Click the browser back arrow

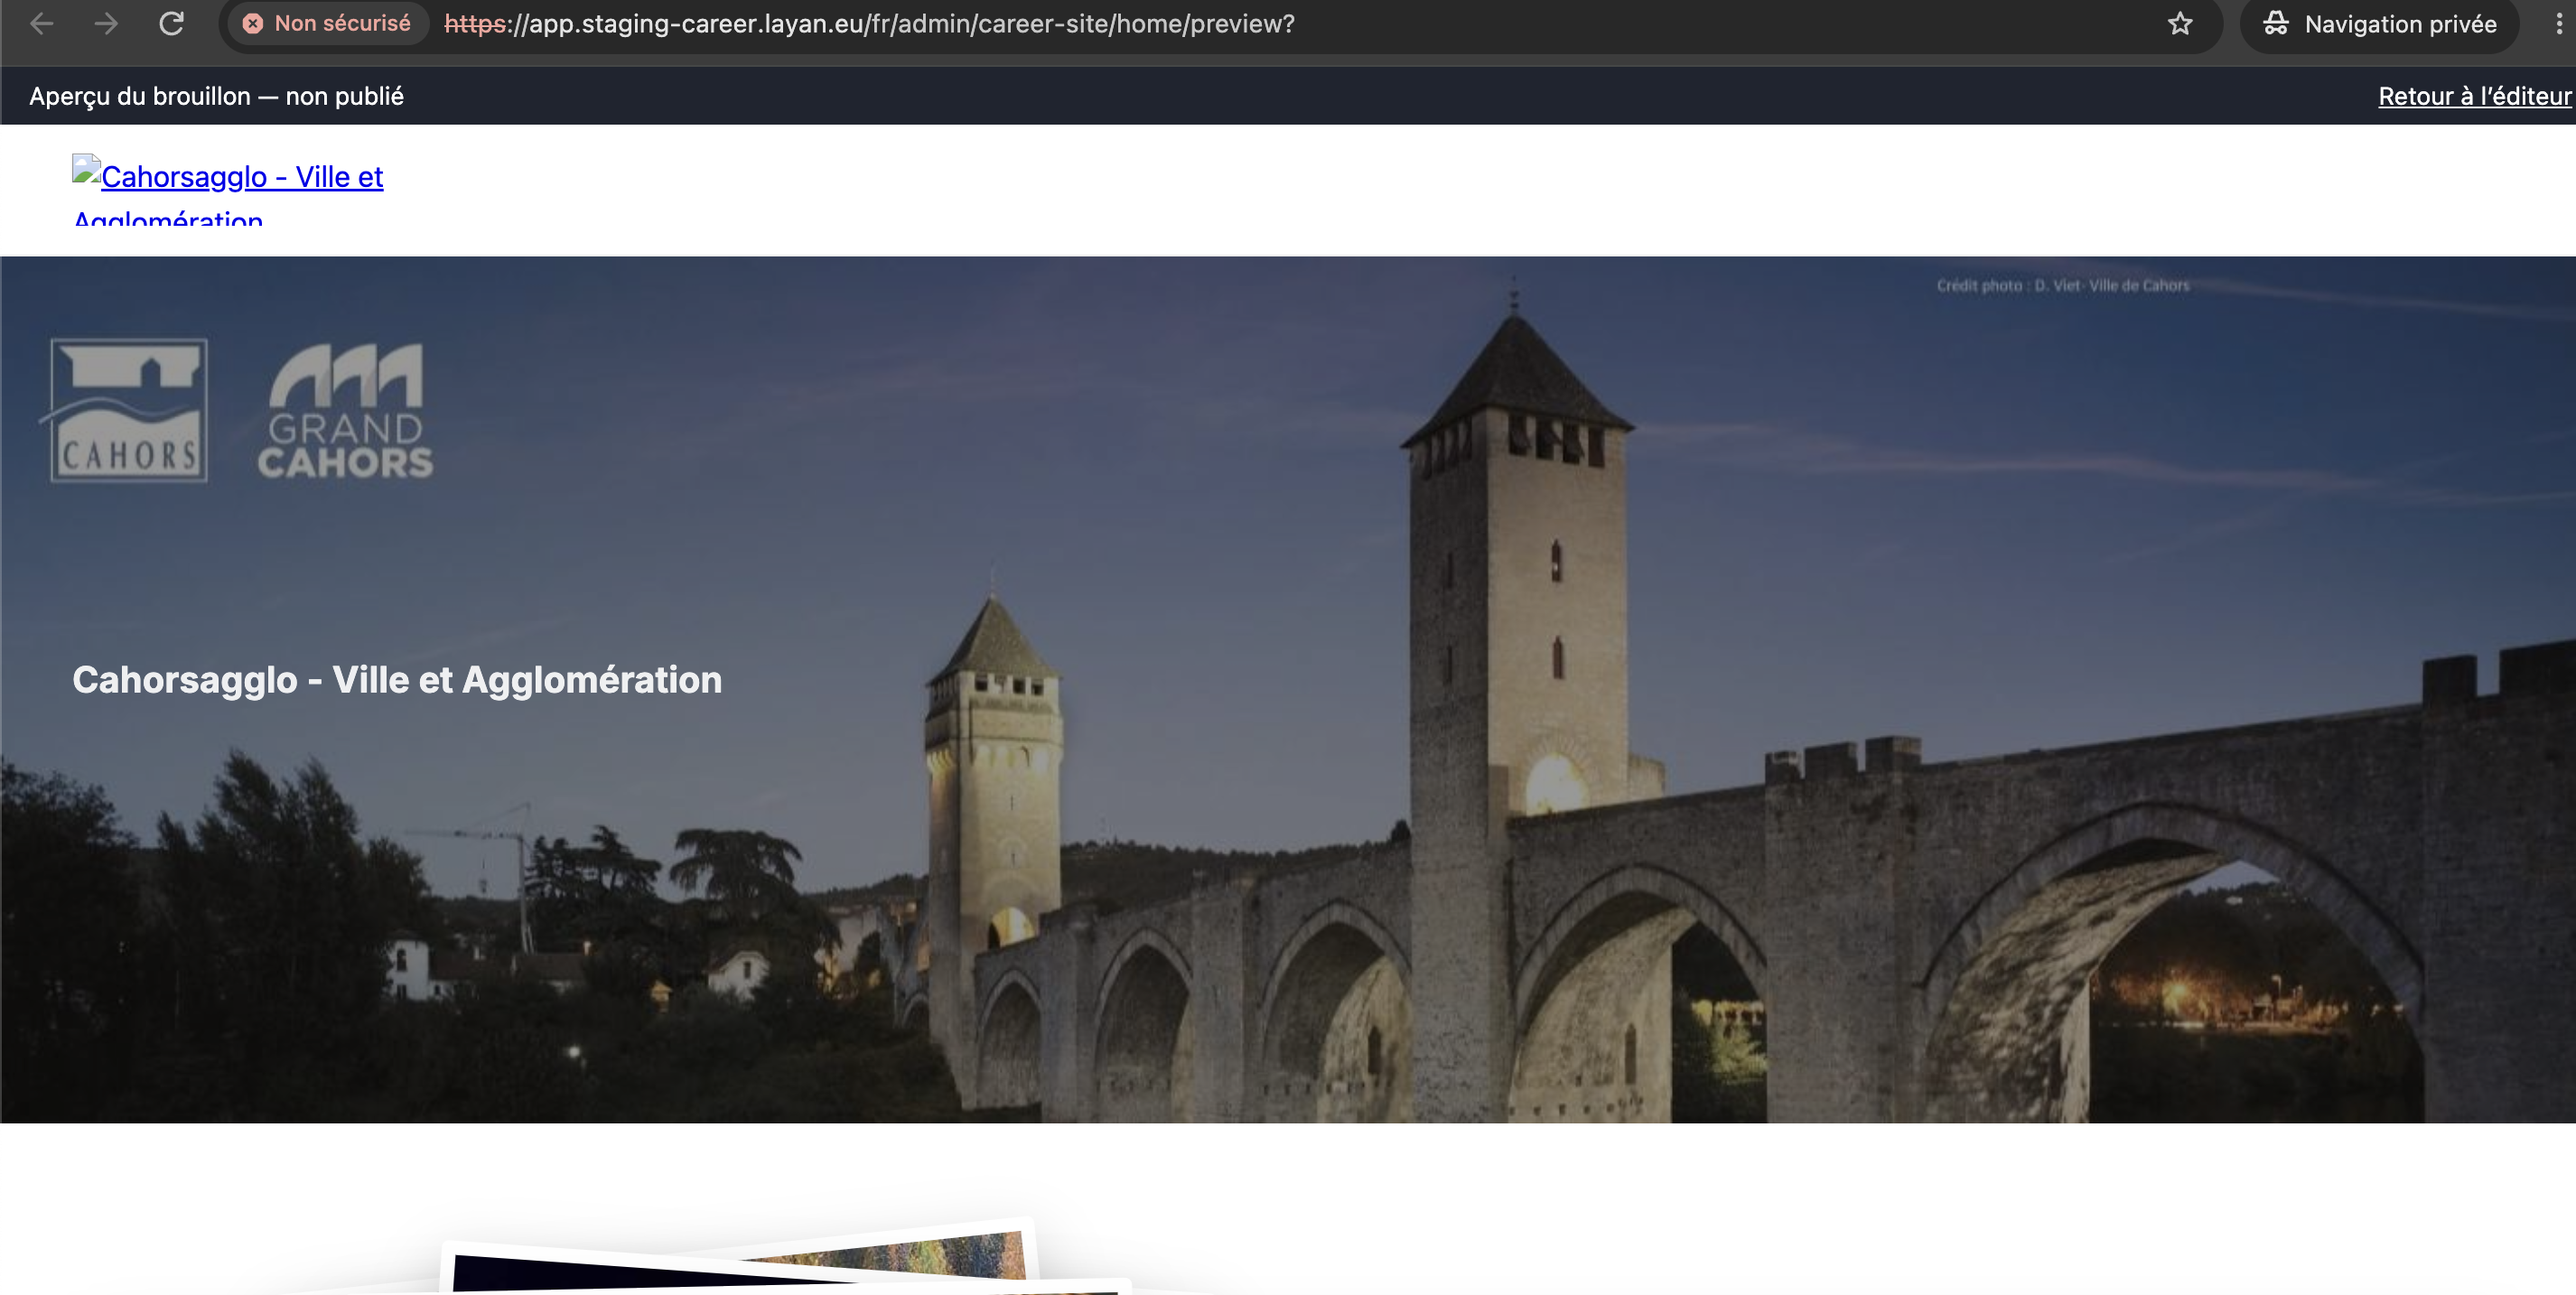41,24
